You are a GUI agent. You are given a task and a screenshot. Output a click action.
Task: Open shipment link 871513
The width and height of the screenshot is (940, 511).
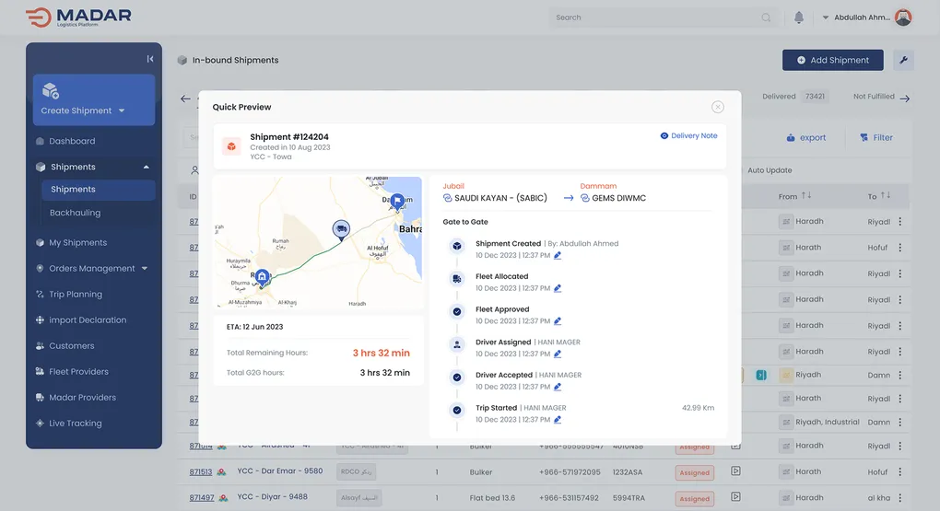pos(201,471)
